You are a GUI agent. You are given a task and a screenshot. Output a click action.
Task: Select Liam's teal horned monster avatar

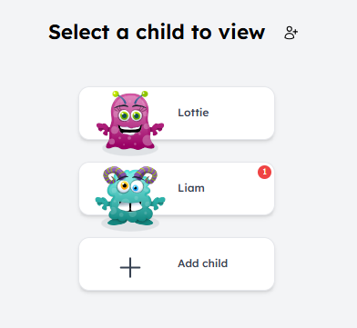pyautogui.click(x=130, y=196)
